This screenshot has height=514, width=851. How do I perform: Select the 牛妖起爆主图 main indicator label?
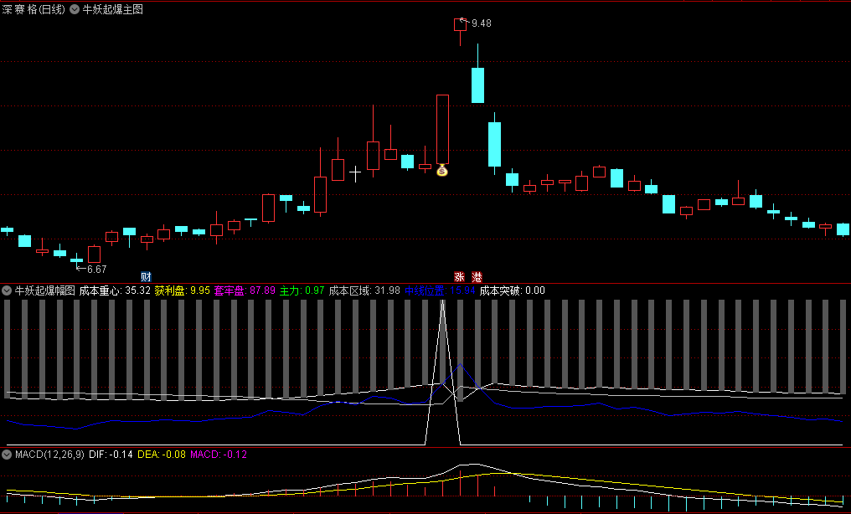113,9
